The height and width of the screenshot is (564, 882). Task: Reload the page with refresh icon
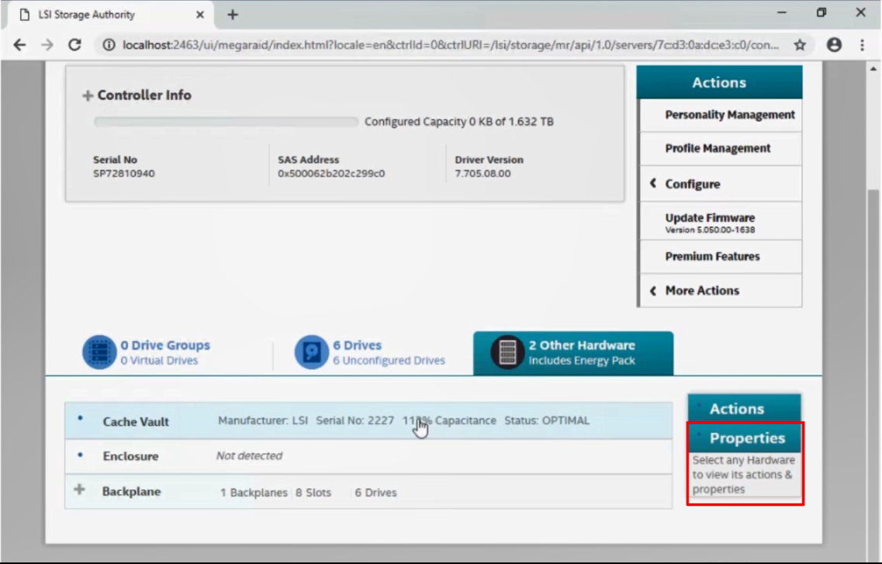coord(74,45)
